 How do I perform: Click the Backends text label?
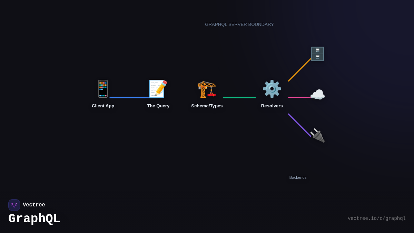(298, 177)
